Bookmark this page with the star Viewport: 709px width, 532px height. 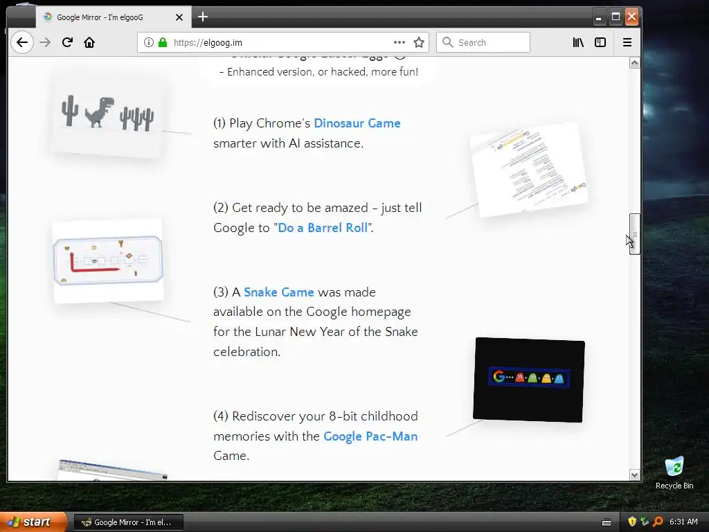tap(419, 42)
